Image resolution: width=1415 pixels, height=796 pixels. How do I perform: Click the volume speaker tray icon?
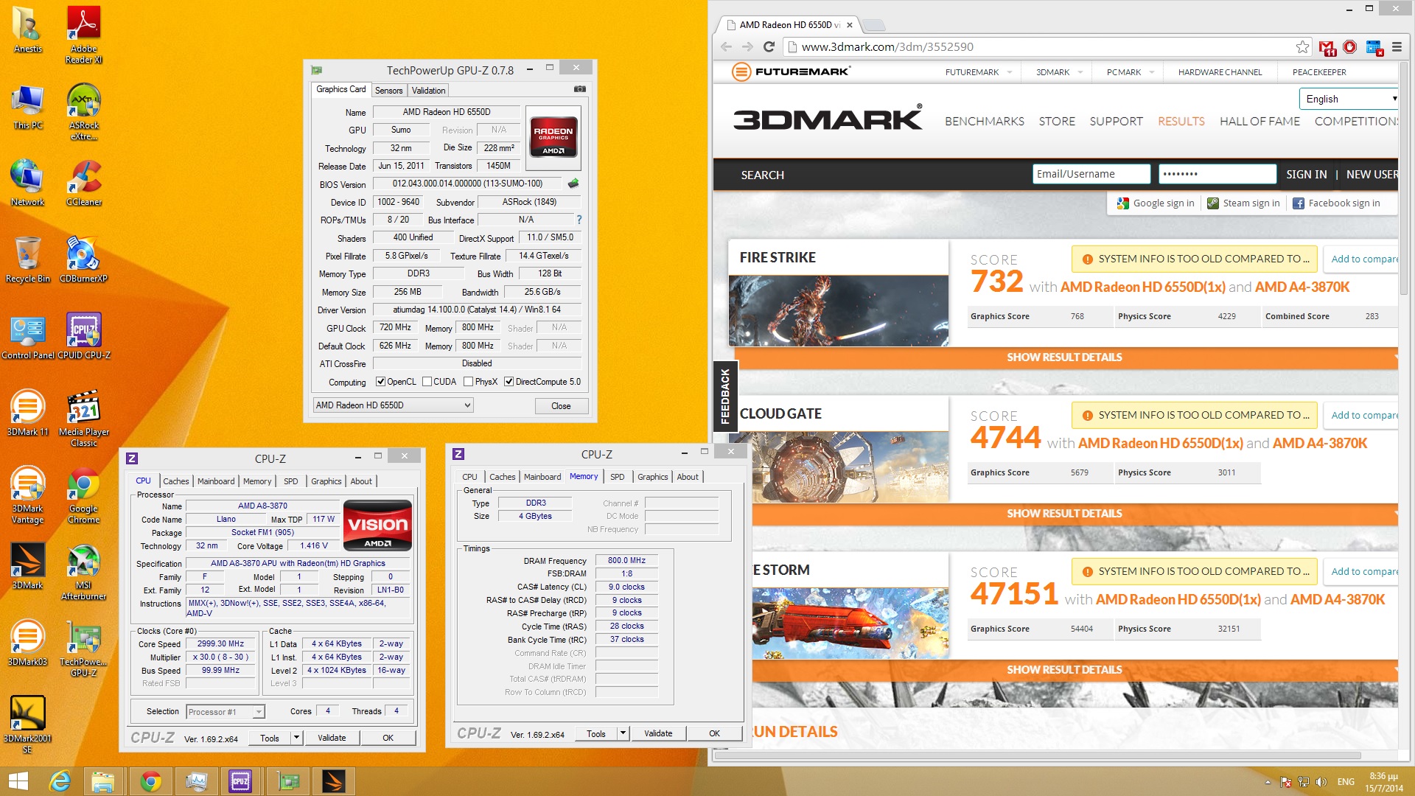[x=1321, y=782]
